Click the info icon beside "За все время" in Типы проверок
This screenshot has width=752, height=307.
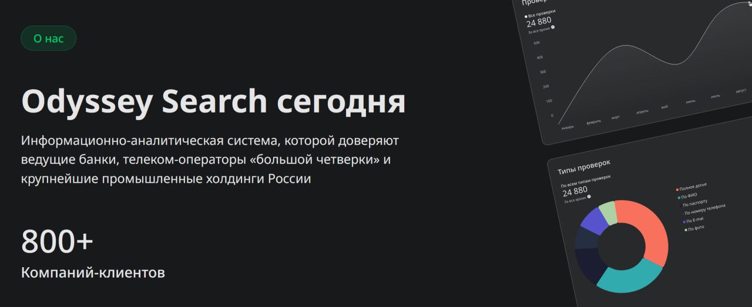pyautogui.click(x=589, y=196)
